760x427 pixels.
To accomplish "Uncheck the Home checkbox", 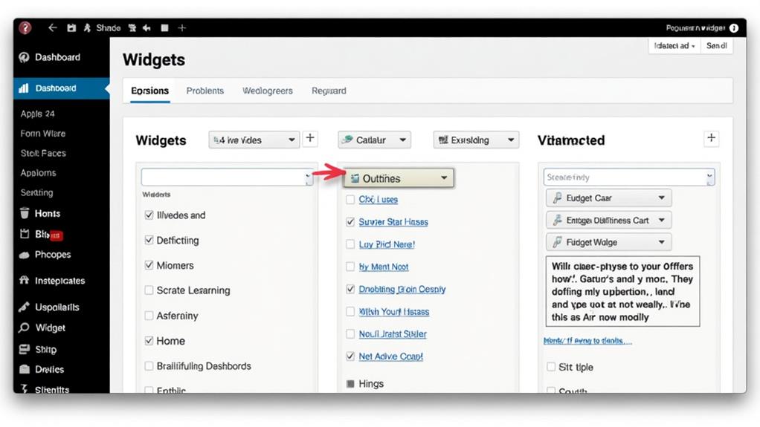I will point(149,341).
